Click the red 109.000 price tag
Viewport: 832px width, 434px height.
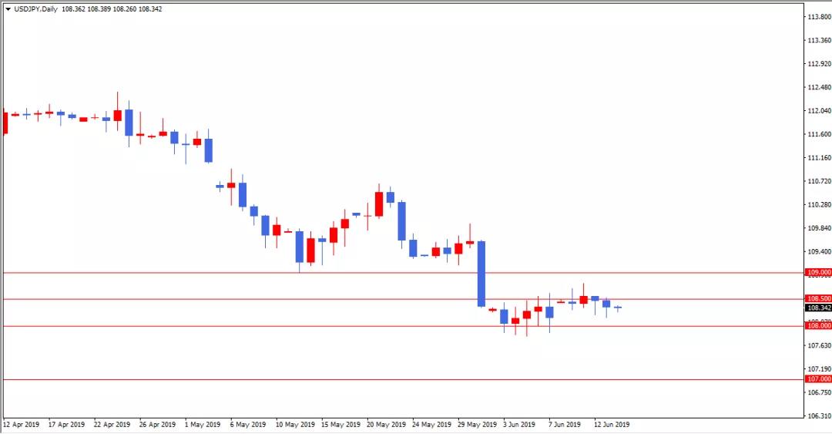click(817, 272)
